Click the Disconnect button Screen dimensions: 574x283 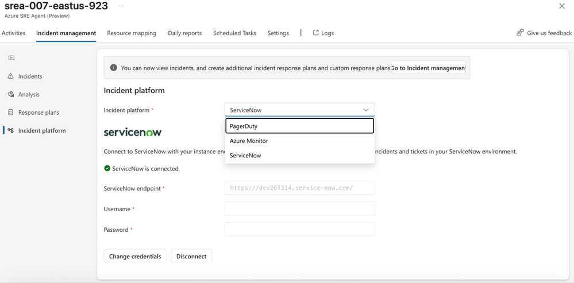(x=191, y=256)
